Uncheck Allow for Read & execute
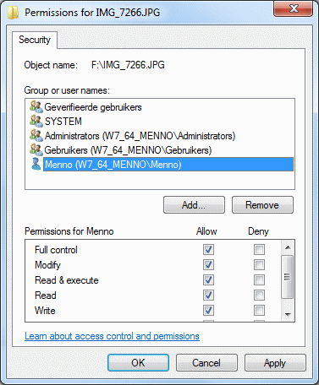The image size is (319, 385). 208,279
